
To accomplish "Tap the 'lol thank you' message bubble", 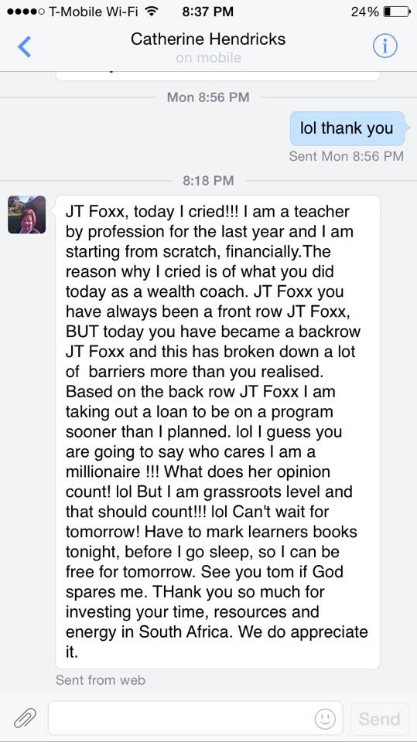I will (347, 128).
